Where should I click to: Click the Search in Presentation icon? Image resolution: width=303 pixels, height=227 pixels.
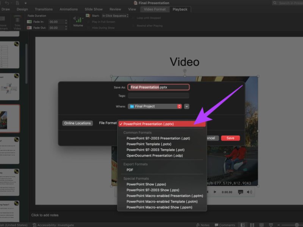275,3
